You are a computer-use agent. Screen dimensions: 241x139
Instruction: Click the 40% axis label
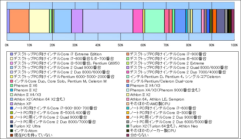[98, 45]
